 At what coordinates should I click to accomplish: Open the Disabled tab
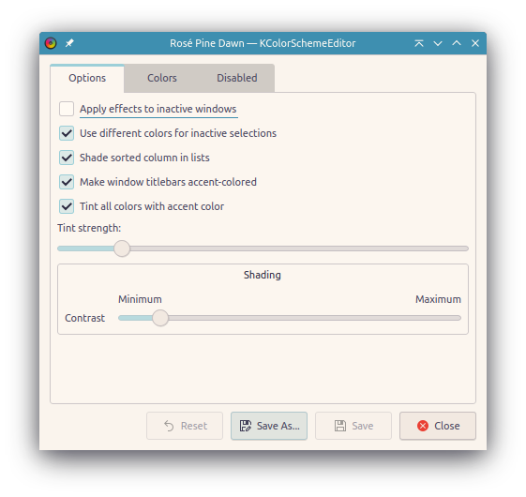[x=237, y=78]
